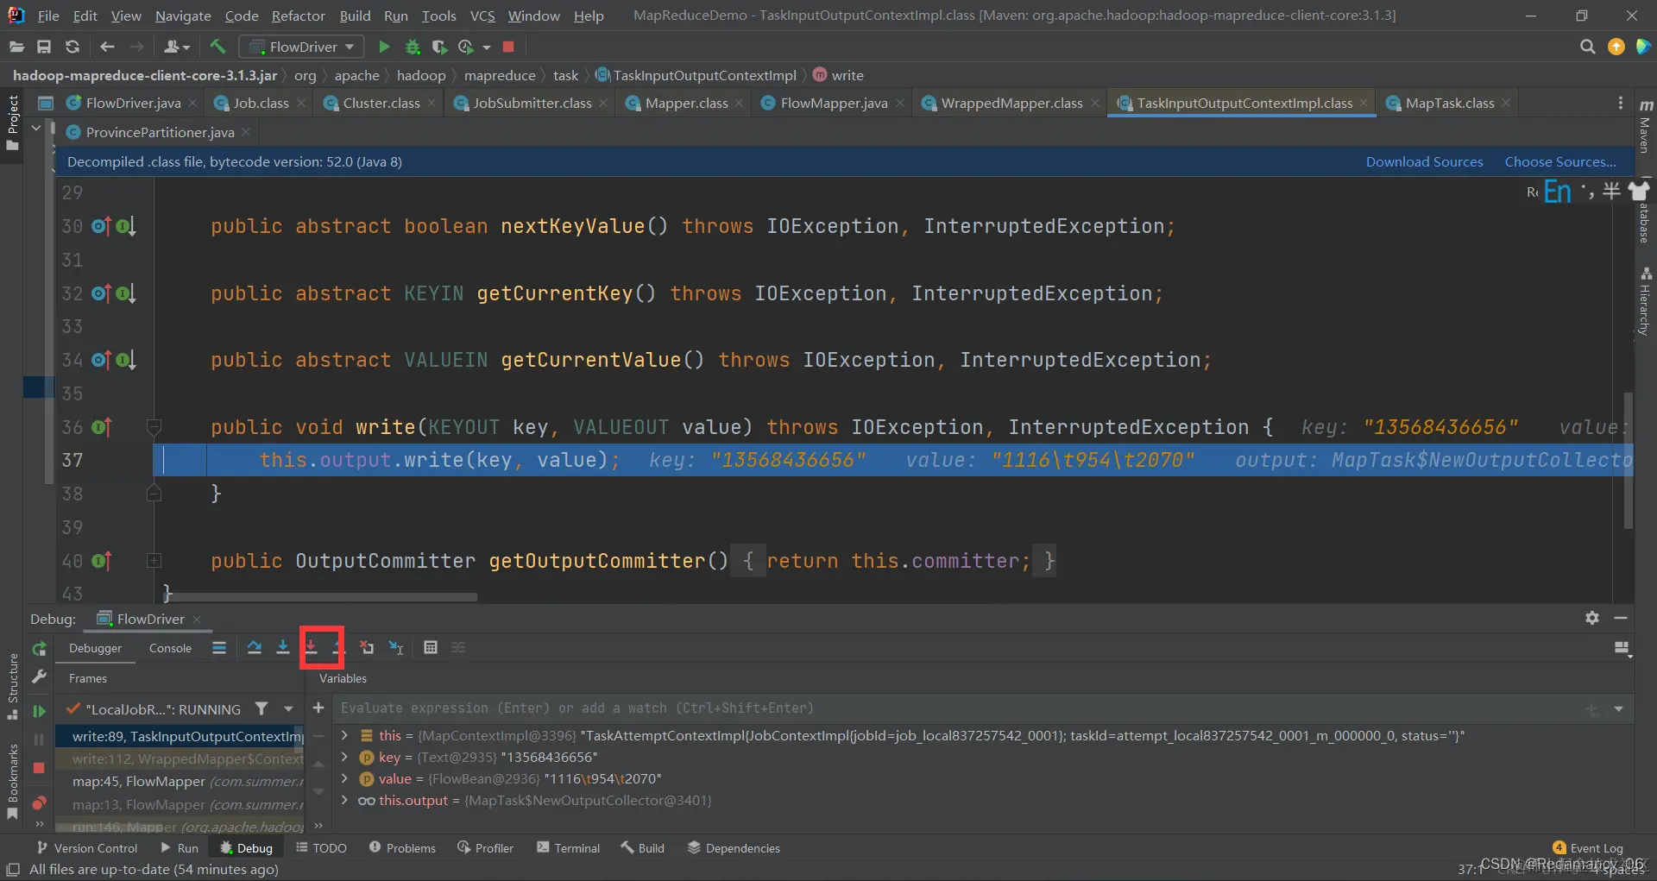Open Debug panel gear options

1592,618
